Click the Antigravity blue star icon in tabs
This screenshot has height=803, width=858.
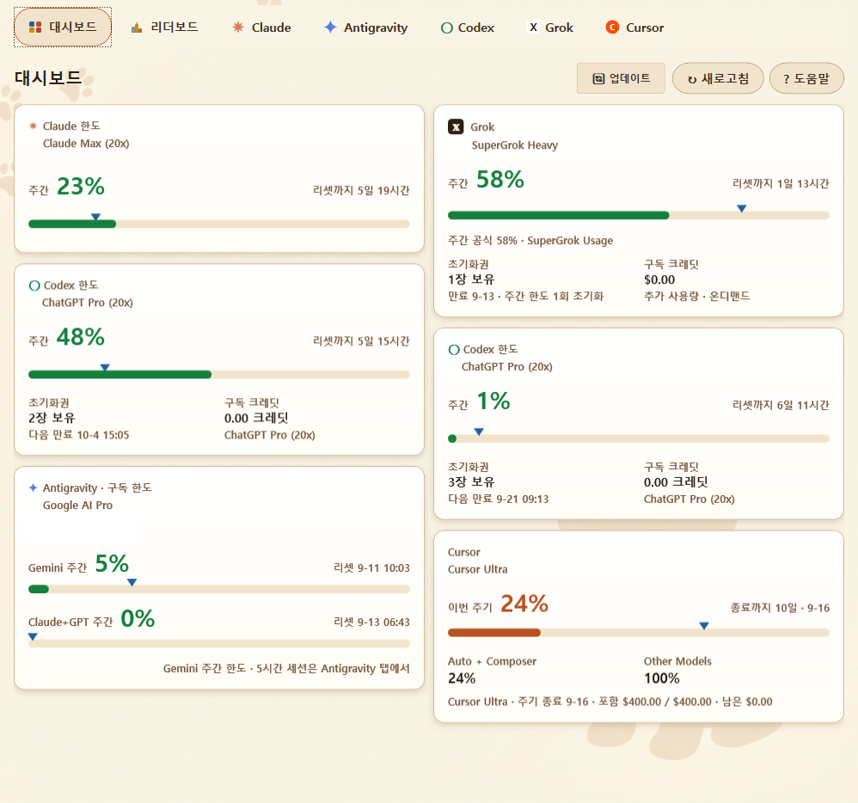pyautogui.click(x=330, y=27)
